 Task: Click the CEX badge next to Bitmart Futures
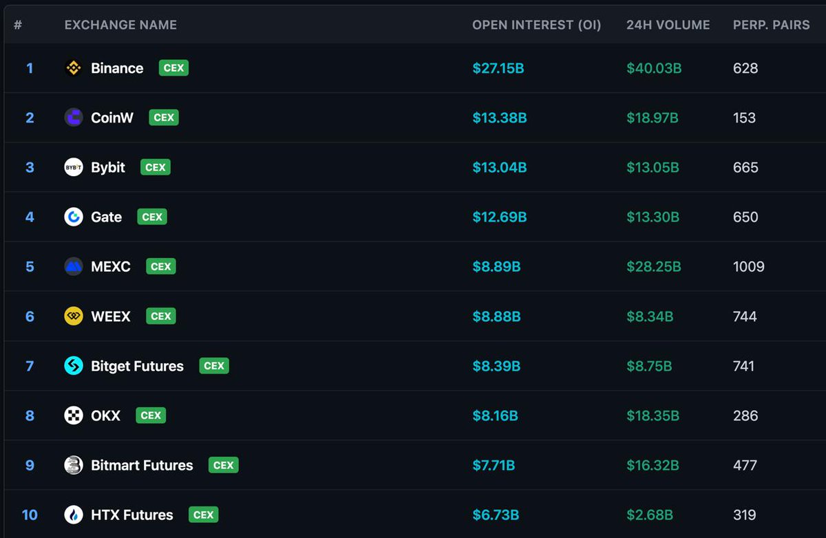point(224,465)
